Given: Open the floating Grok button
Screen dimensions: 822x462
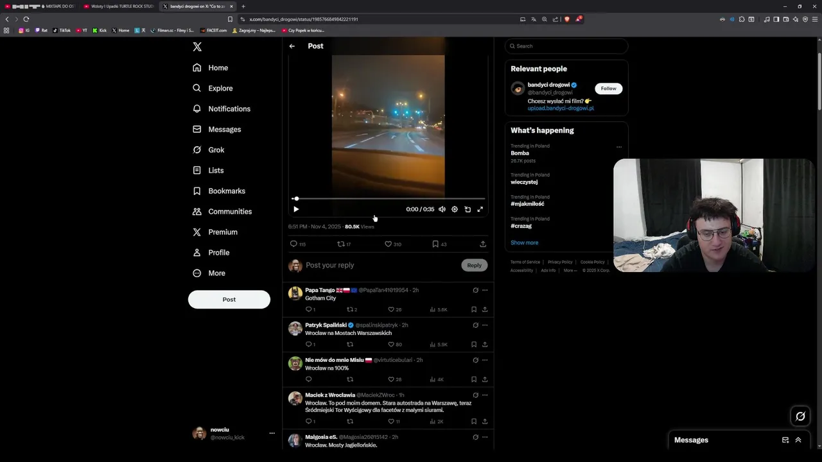Looking at the screenshot, I should tap(800, 416).
